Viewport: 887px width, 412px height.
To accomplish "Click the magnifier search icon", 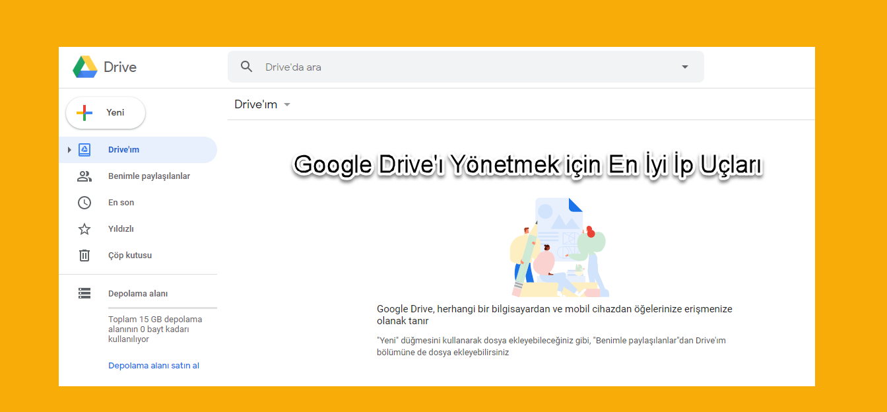I will tap(247, 67).
